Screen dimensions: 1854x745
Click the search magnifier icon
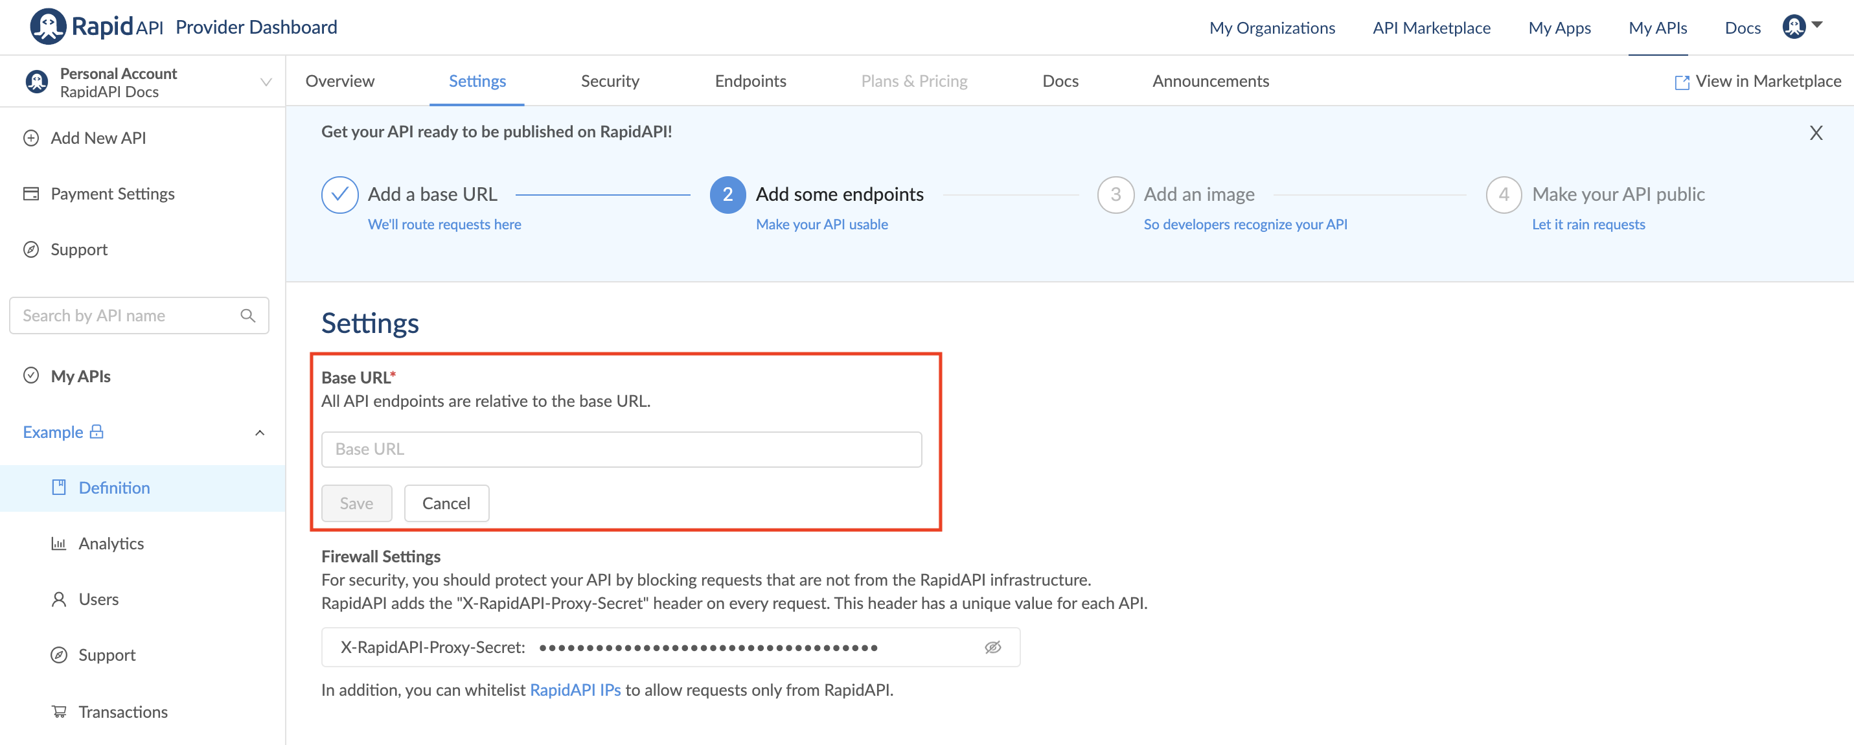[x=247, y=315]
